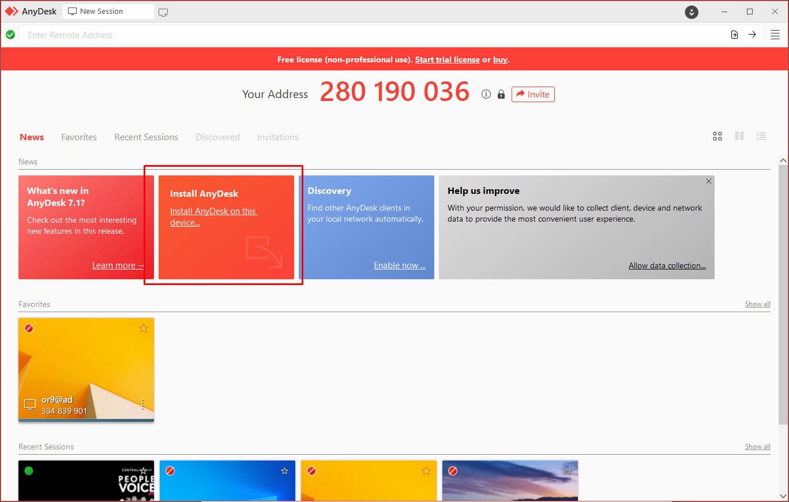Screen dimensions: 789x502
Task: Click the 280 190 036 address number
Action: (x=395, y=92)
